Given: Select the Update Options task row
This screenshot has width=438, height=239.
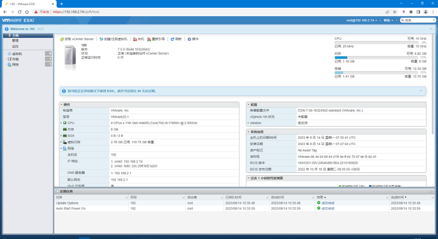Looking at the screenshot, I should coord(245,203).
